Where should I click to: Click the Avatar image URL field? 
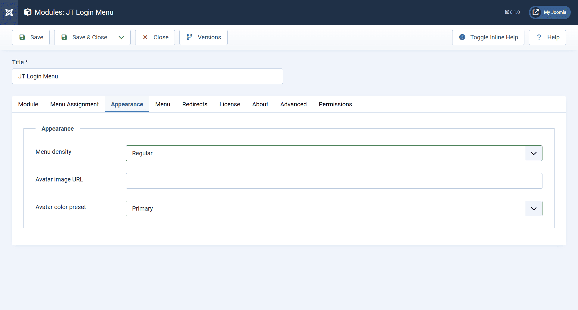pos(334,181)
